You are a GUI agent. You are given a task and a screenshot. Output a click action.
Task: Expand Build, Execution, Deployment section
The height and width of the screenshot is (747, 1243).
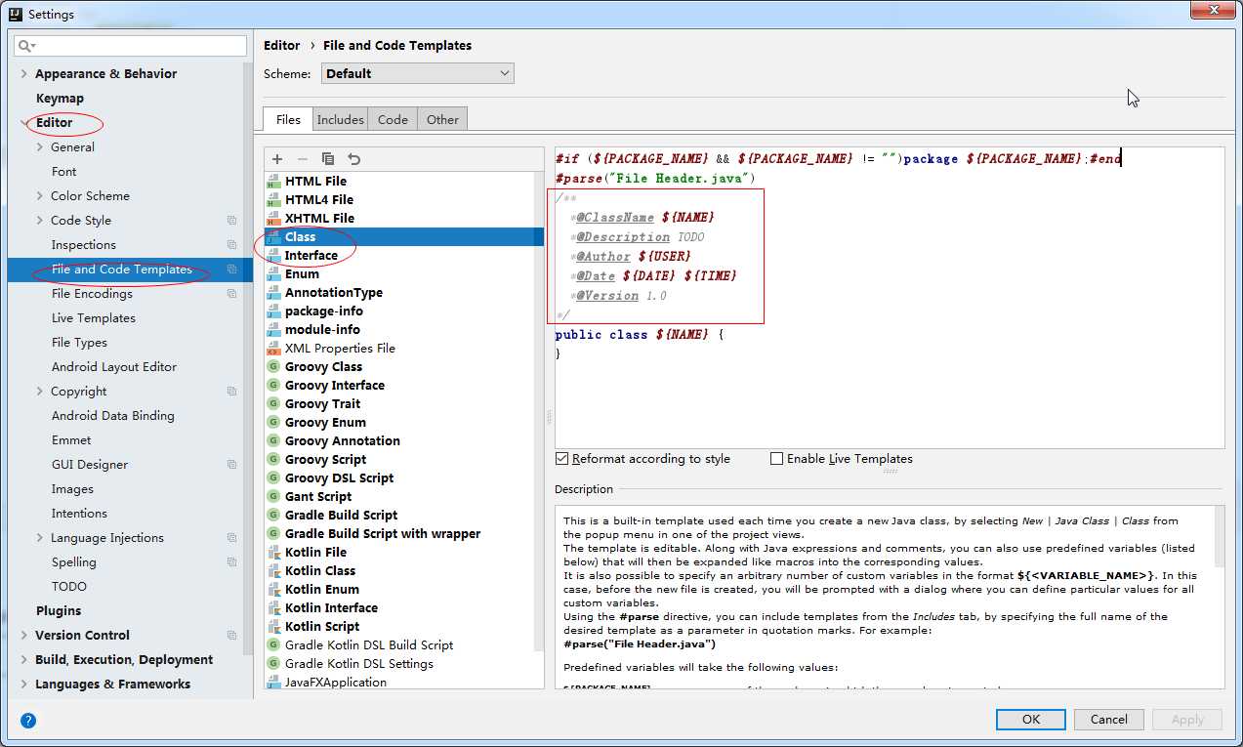coord(24,659)
